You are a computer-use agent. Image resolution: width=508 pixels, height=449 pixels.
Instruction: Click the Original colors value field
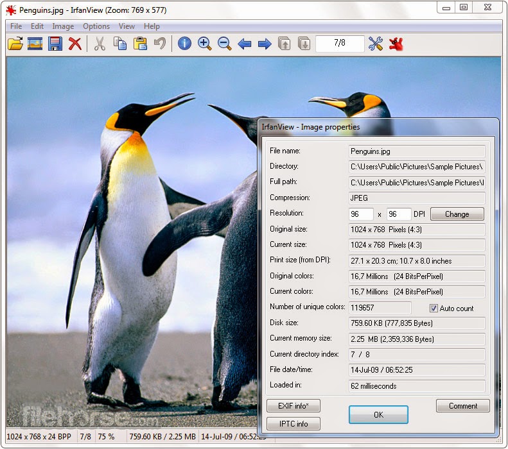click(417, 276)
